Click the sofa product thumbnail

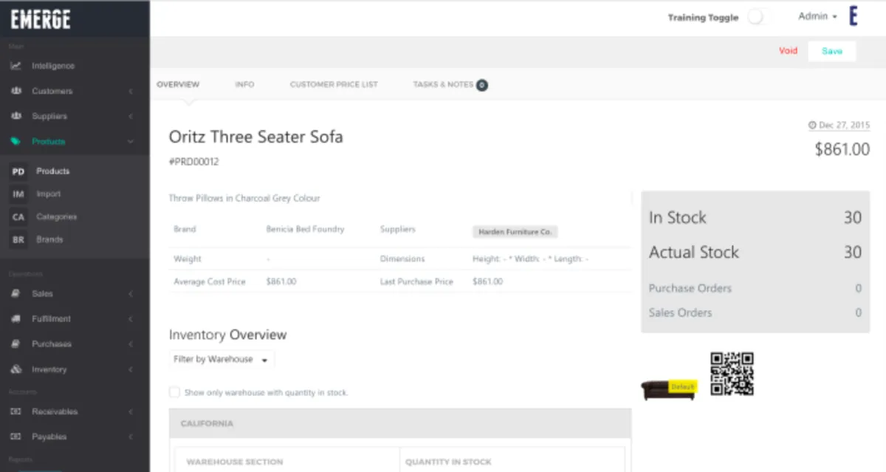coord(669,389)
